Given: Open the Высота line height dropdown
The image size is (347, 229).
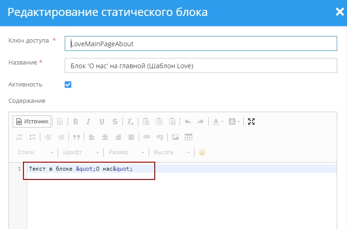Looking at the screenshot, I should 172,152.
